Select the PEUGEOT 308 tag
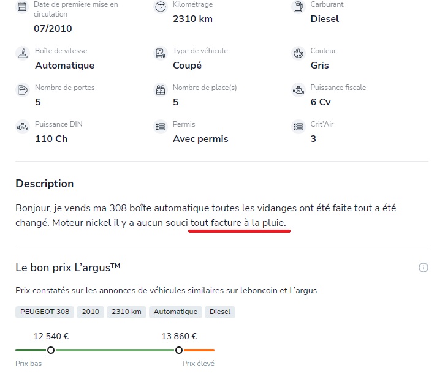 pyautogui.click(x=45, y=312)
